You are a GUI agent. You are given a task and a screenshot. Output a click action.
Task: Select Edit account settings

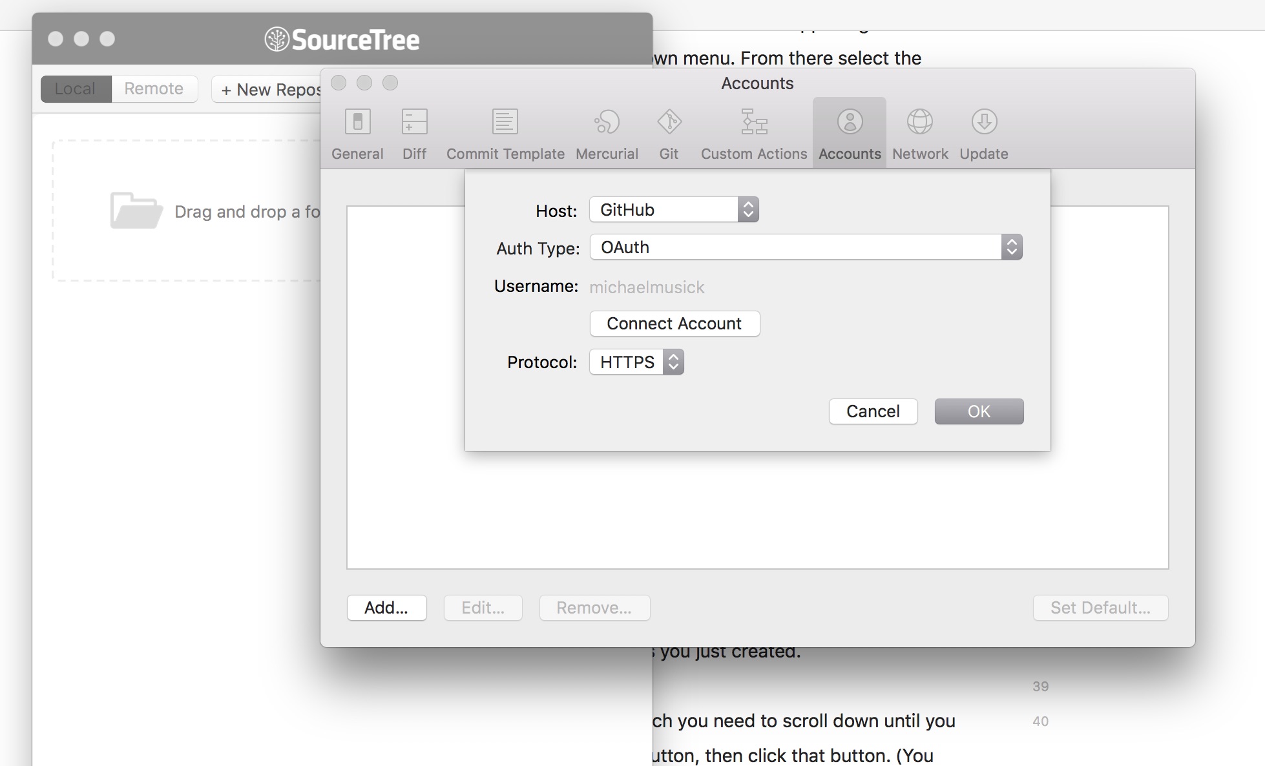[485, 606]
